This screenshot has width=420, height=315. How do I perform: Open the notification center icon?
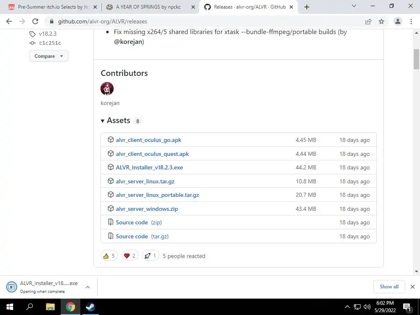tap(407, 307)
